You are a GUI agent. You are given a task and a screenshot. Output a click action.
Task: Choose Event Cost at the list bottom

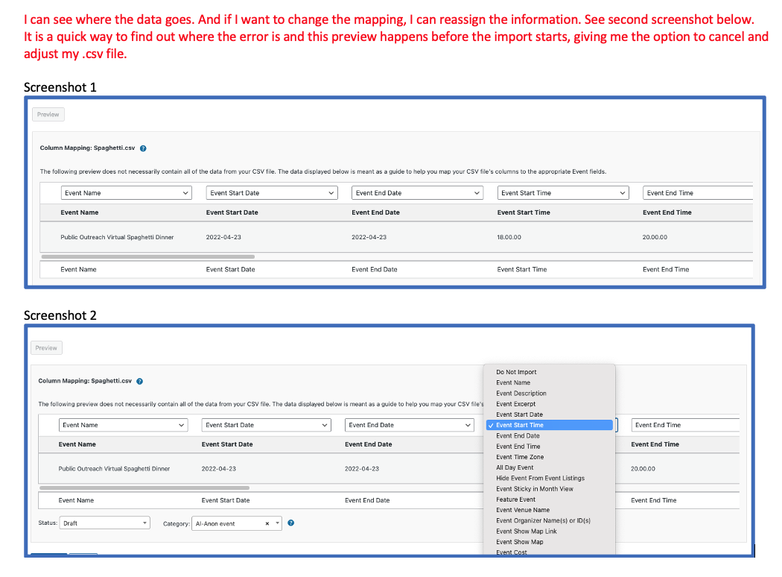click(x=549, y=552)
